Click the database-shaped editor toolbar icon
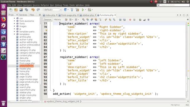This screenshot has height=107, width=190. click(148, 20)
